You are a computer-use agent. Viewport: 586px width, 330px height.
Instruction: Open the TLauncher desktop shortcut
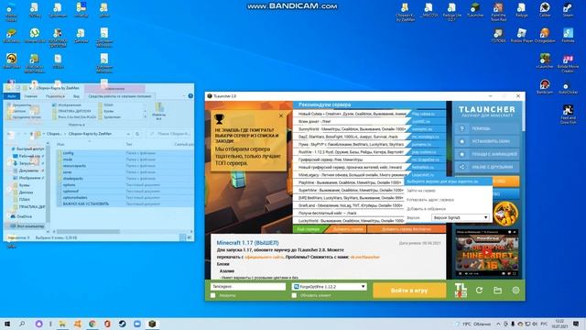click(x=475, y=10)
